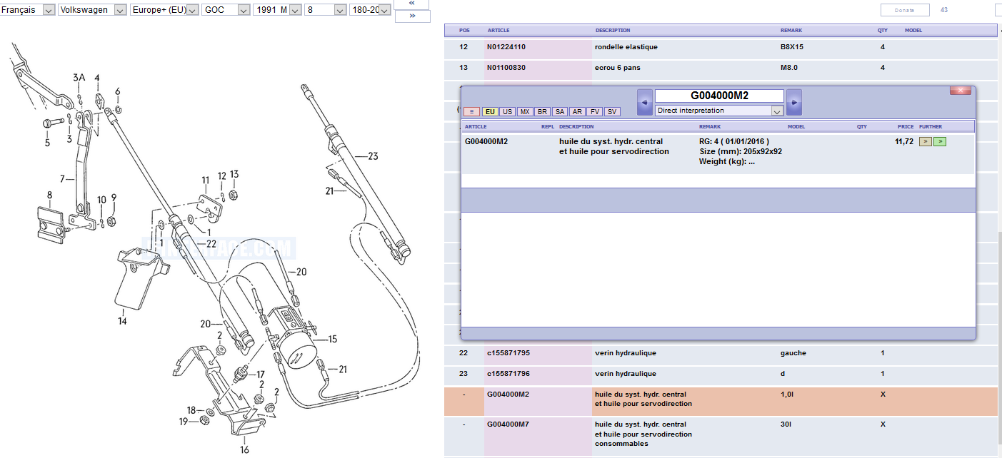Switch to the US market toggle
This screenshot has height=458, width=1002.
point(507,112)
